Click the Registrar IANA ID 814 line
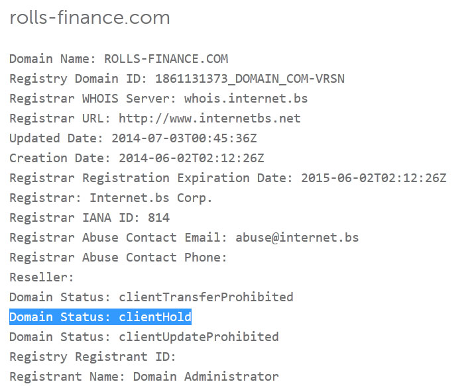This screenshot has width=470, height=386. click(x=89, y=218)
